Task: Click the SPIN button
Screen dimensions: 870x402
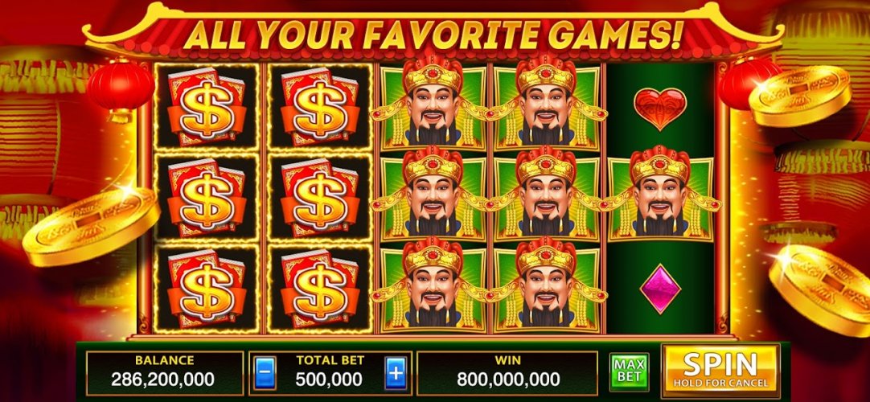Action: pos(720,369)
